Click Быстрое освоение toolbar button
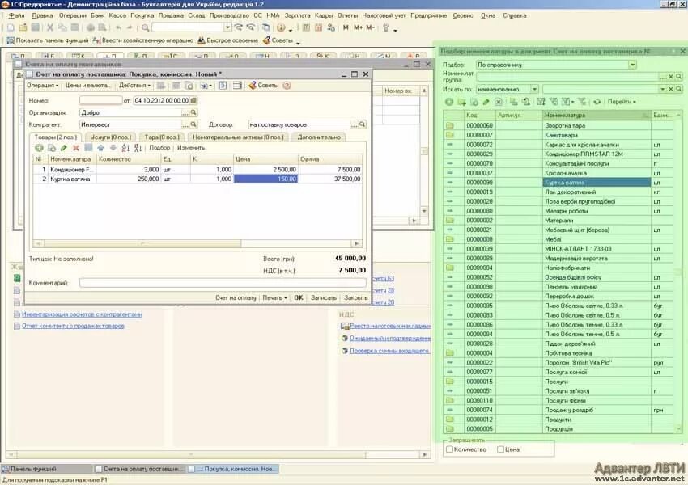 227,40
